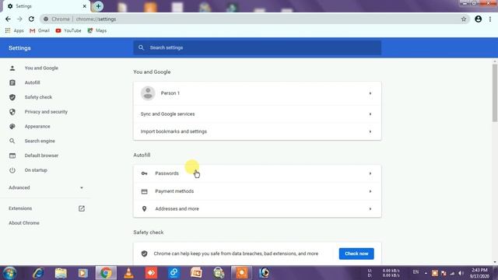The image size is (498, 280).
Task: Click the Import bookmarks and settings text
Action: tap(174, 131)
